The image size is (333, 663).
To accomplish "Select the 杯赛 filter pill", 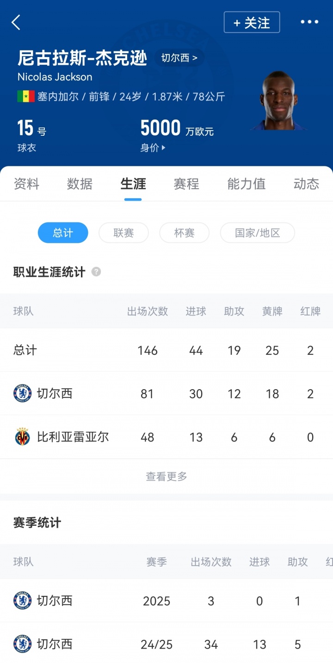I will pyautogui.click(x=184, y=233).
